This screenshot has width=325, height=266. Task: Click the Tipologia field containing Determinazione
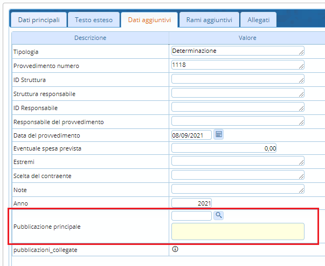tap(237, 51)
